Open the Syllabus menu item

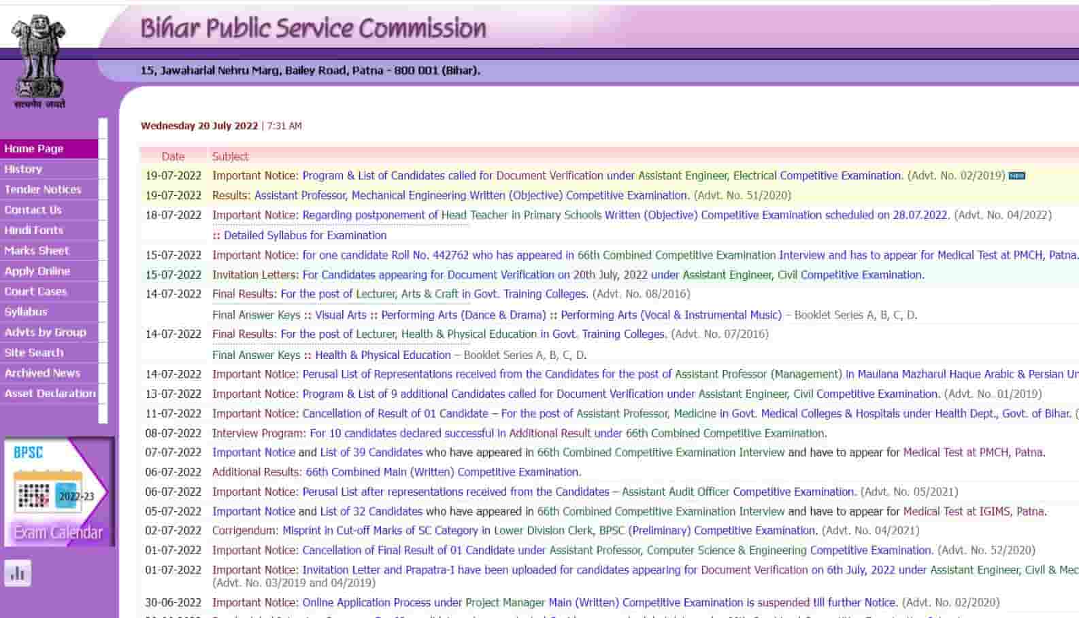tap(26, 312)
